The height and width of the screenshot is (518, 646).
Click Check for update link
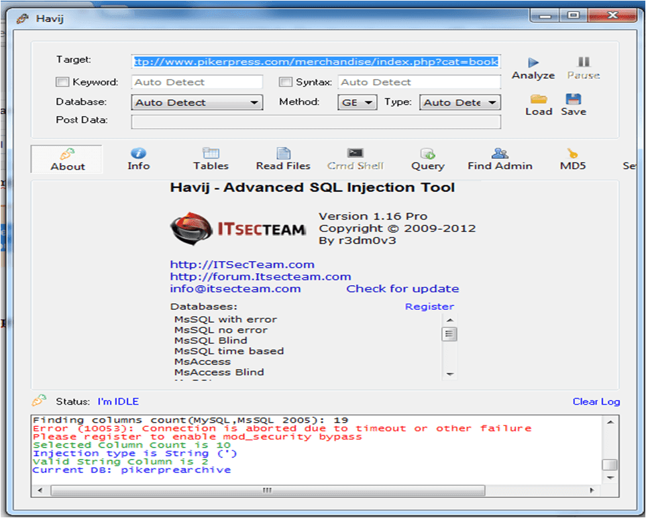(402, 289)
